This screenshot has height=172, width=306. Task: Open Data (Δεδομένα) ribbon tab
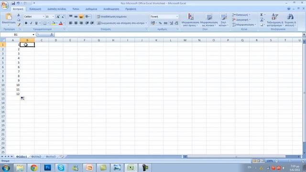click(91, 9)
